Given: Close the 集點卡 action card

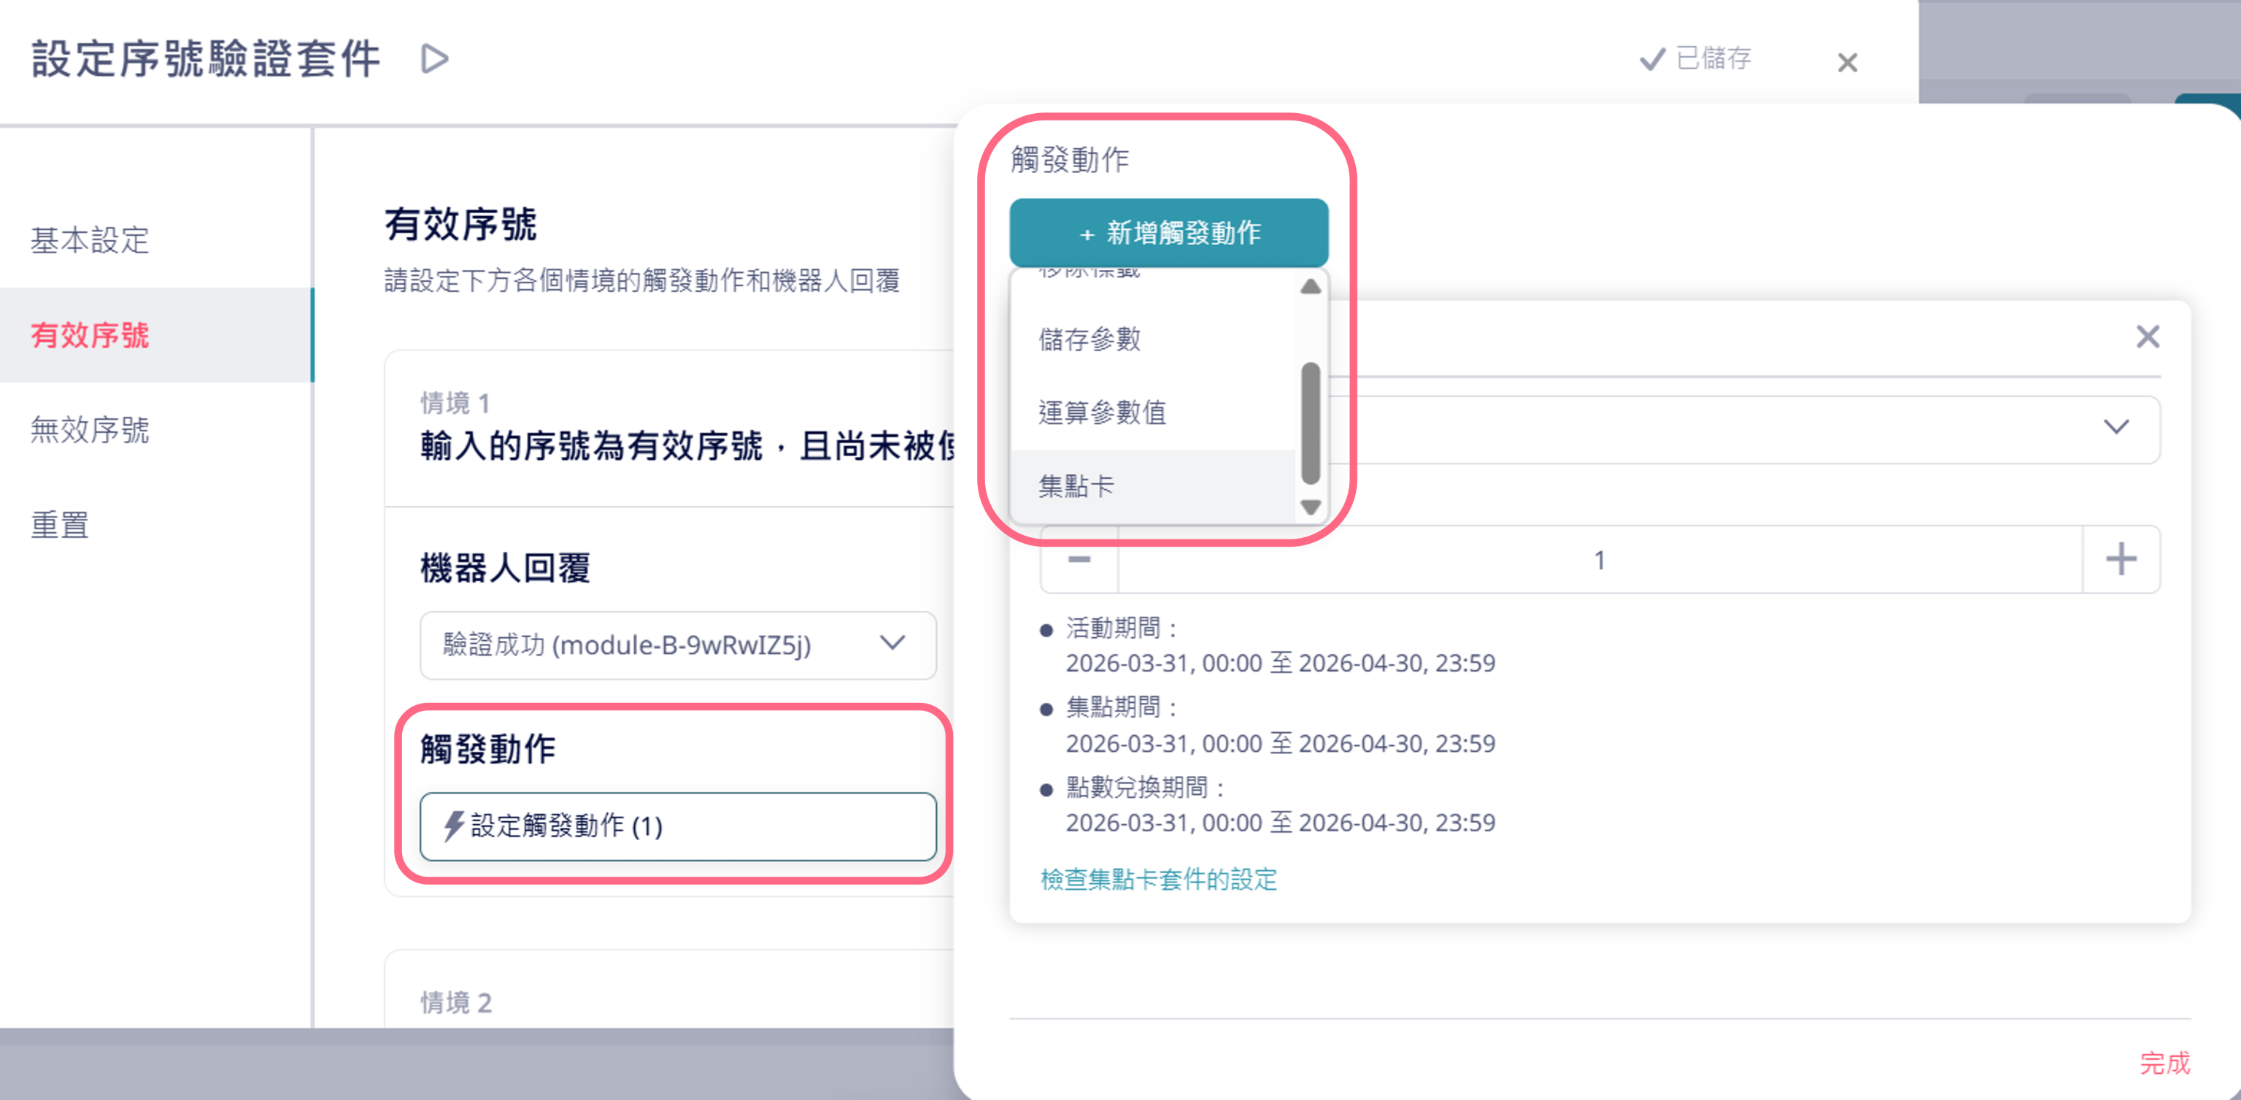Looking at the screenshot, I should coord(2147,336).
